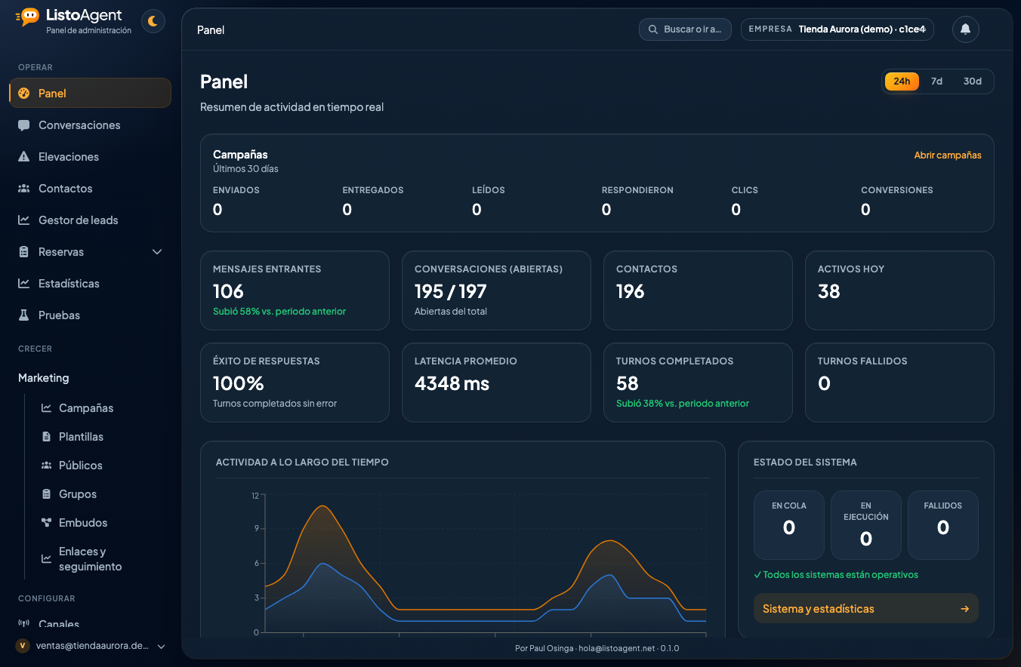Click the Turnos Completados 58 card

[698, 383]
